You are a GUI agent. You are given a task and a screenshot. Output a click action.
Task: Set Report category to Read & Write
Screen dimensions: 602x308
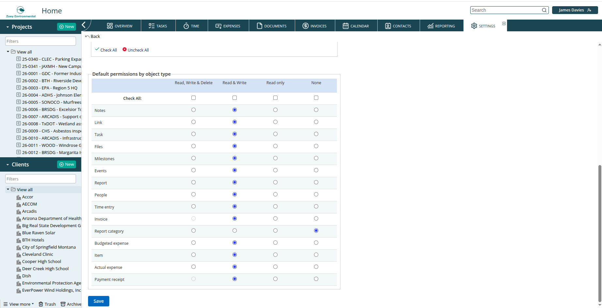click(234, 231)
